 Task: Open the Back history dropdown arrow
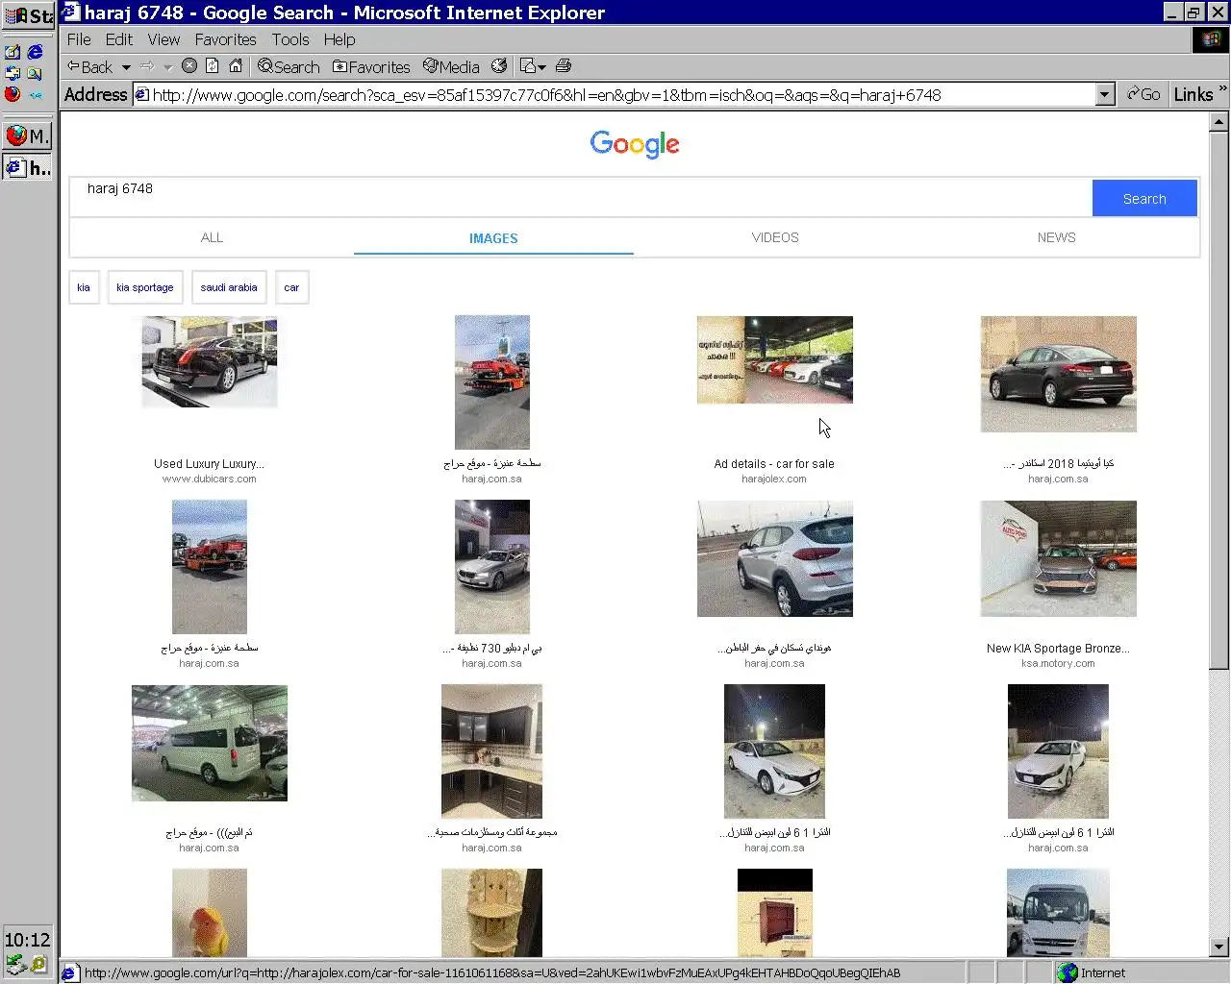tap(126, 67)
